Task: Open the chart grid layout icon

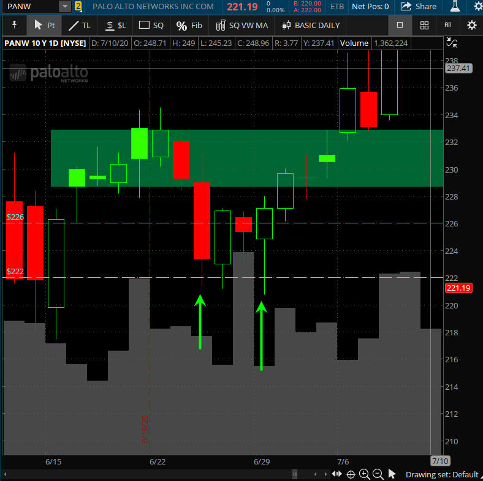Action: tap(424, 25)
